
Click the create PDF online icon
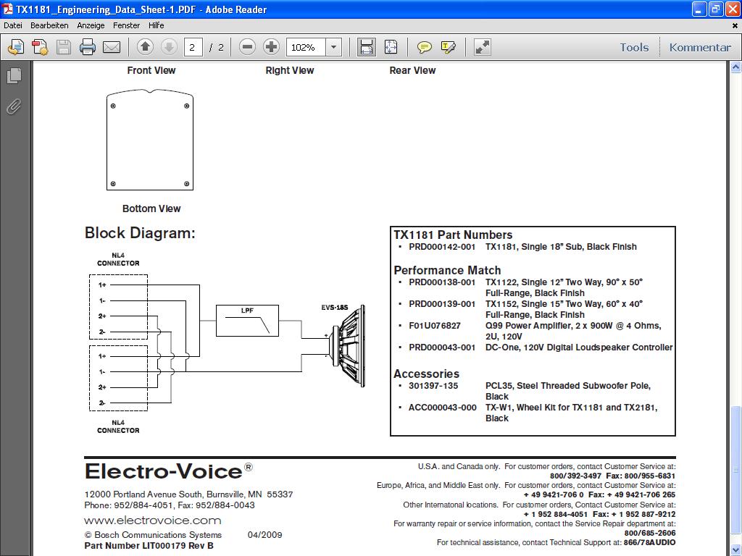[40, 47]
